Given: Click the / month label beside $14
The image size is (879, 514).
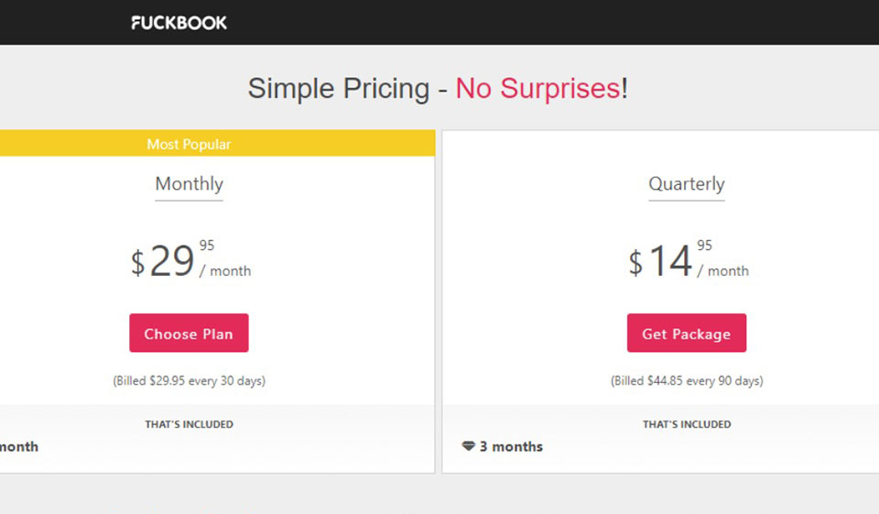Looking at the screenshot, I should point(723,271).
